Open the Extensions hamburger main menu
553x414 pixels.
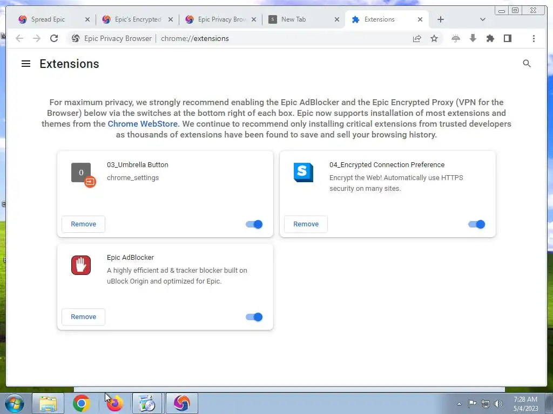tap(26, 64)
